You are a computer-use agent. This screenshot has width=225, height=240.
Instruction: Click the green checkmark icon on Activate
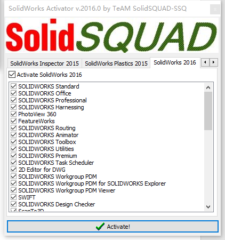click(x=100, y=227)
